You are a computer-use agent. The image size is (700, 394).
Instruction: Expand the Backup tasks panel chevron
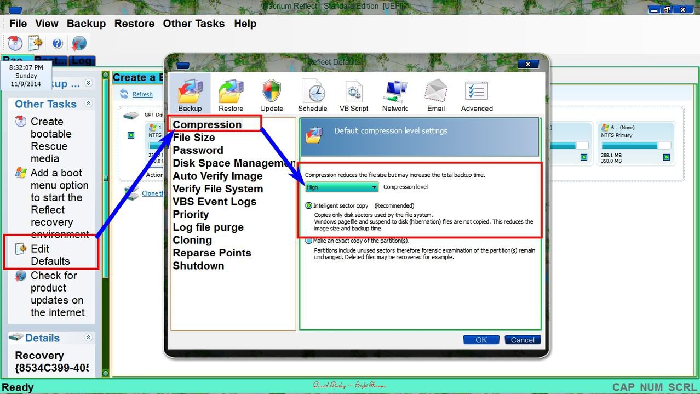pos(89,83)
